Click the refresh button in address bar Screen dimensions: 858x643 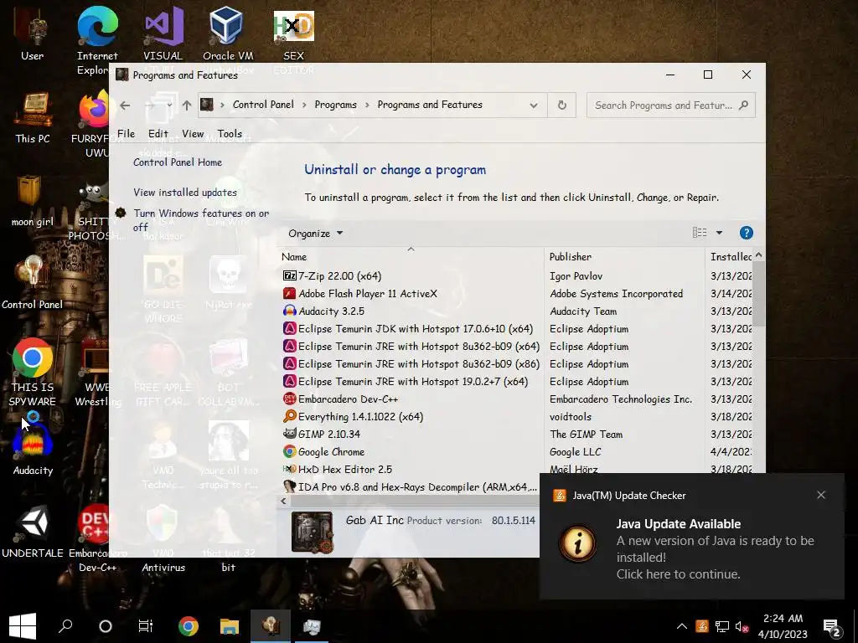coord(562,105)
